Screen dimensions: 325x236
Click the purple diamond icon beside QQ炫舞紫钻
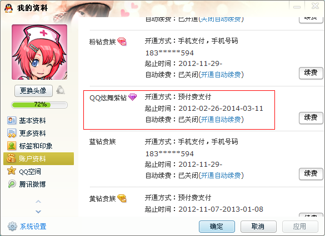click(132, 97)
